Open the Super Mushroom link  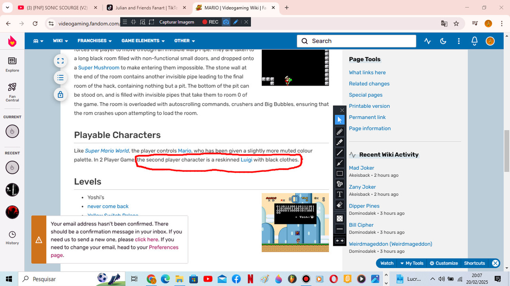click(99, 68)
